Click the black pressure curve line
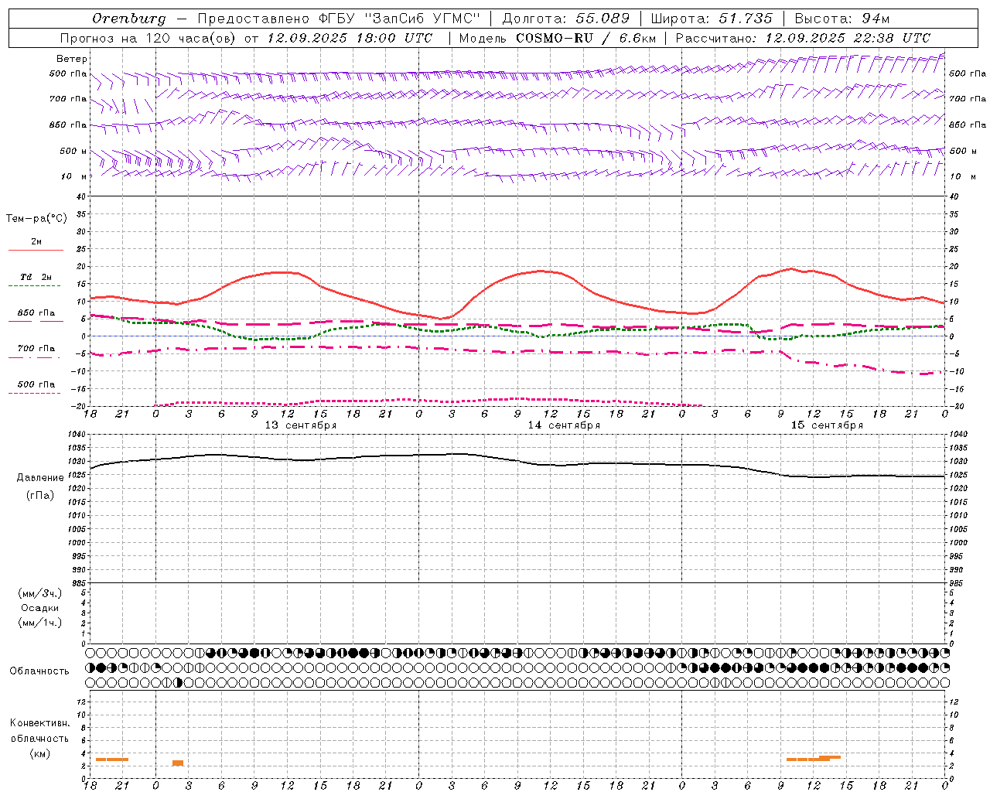 point(518,460)
